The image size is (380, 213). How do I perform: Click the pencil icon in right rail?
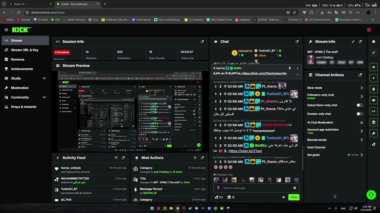(374, 53)
